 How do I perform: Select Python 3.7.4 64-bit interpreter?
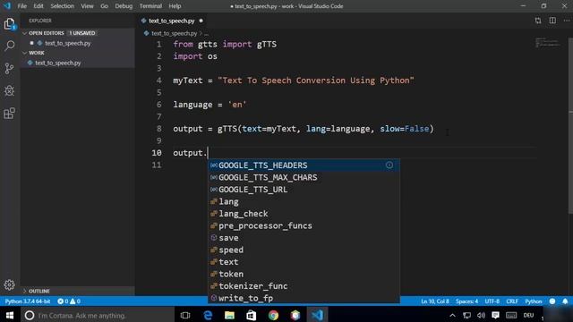[x=28, y=301]
